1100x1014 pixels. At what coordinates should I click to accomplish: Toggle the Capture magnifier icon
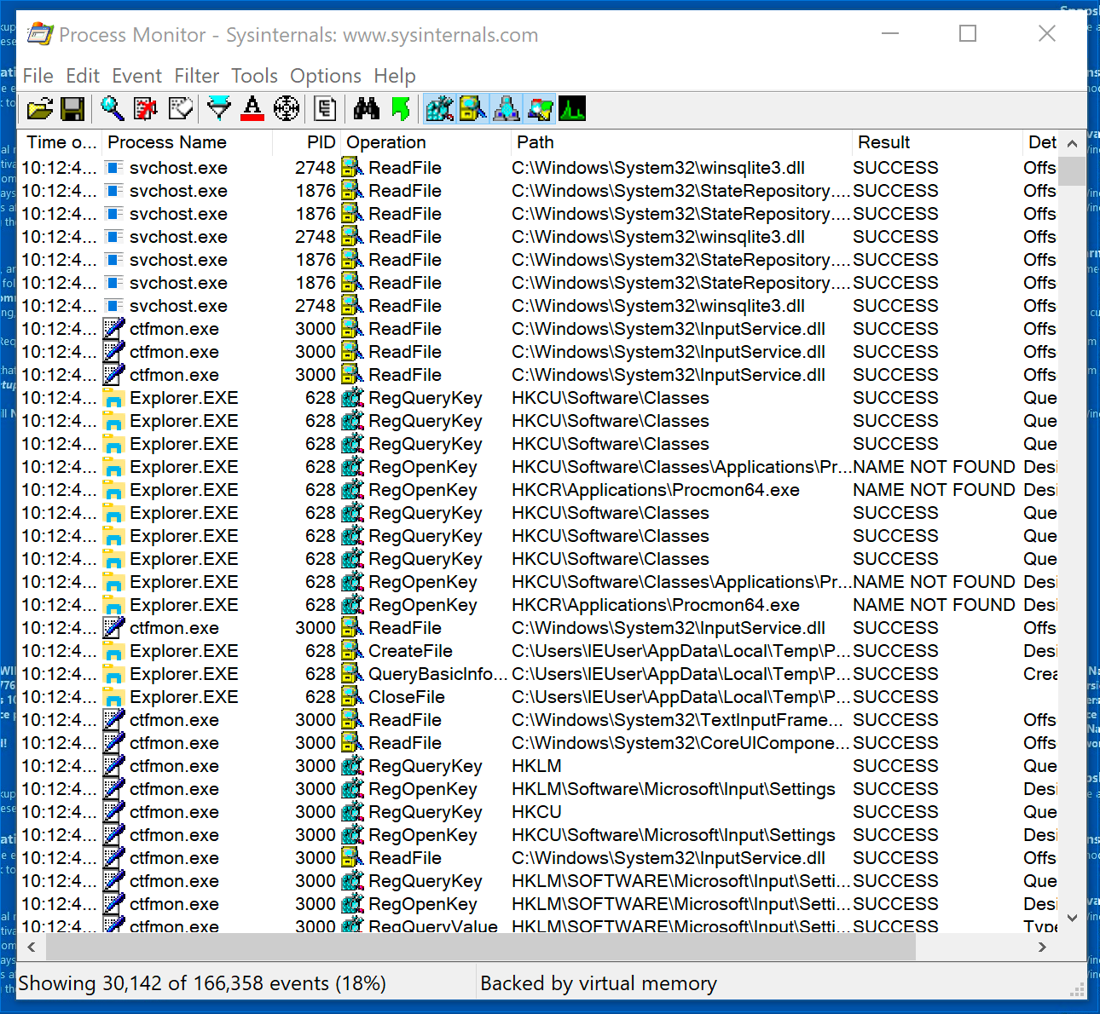113,109
